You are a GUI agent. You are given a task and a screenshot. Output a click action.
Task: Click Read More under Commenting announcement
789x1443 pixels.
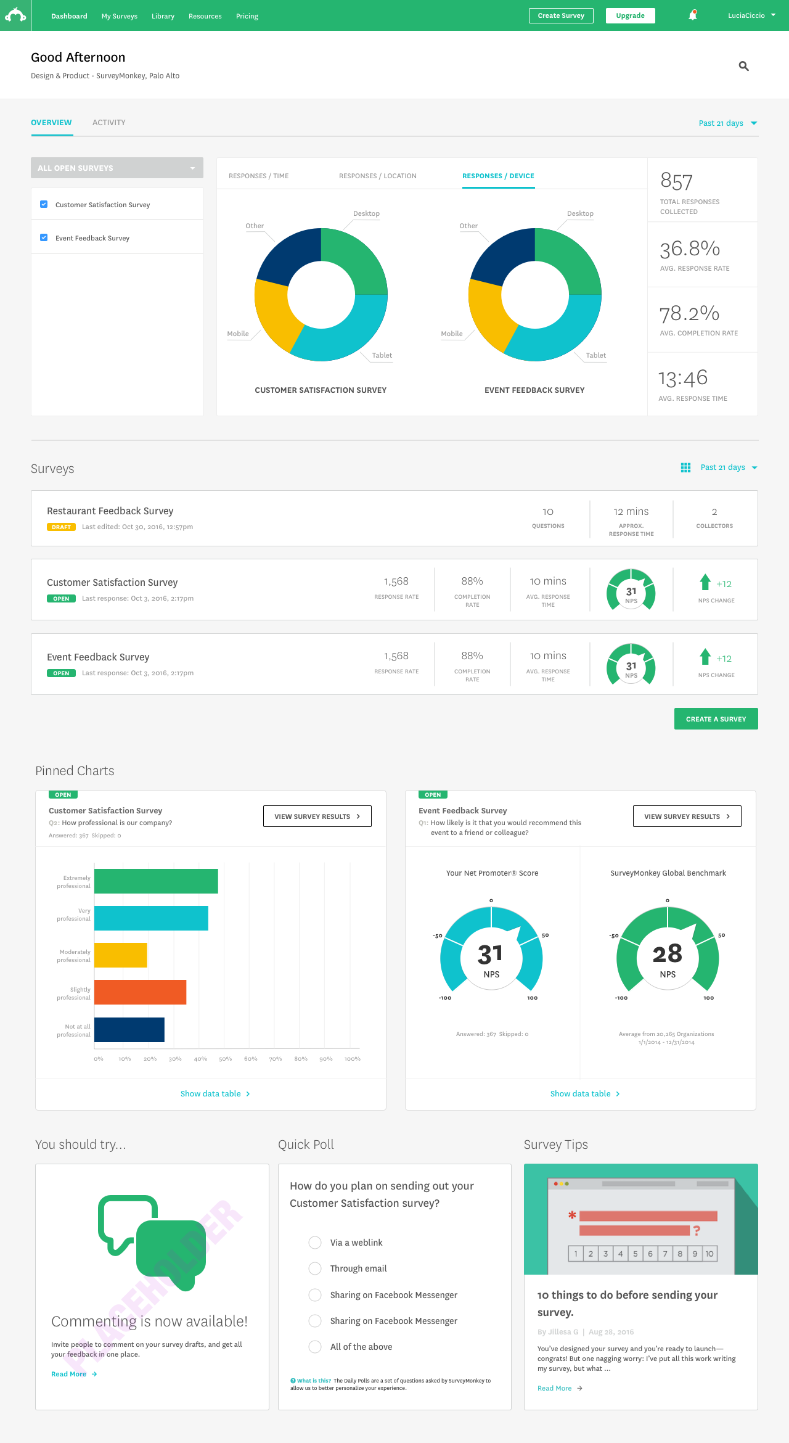[x=69, y=1374]
